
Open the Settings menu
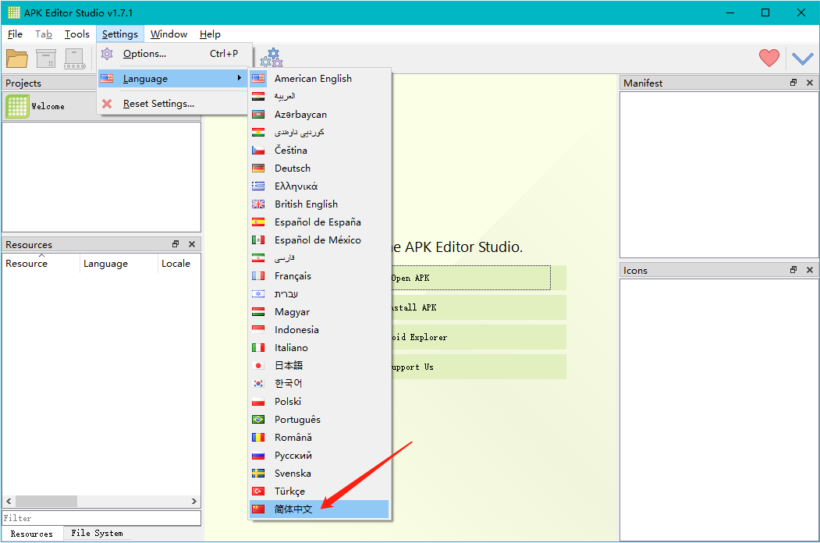(119, 34)
